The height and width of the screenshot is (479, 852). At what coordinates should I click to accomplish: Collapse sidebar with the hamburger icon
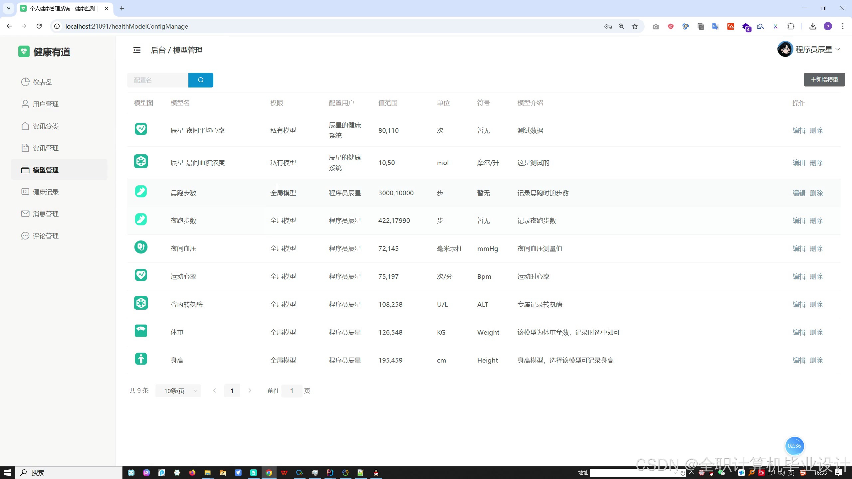click(137, 50)
